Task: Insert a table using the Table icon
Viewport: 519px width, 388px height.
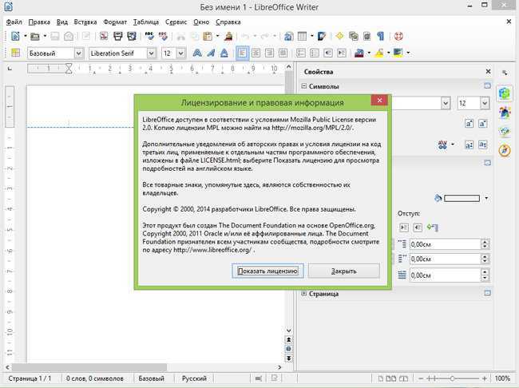Action: point(302,36)
